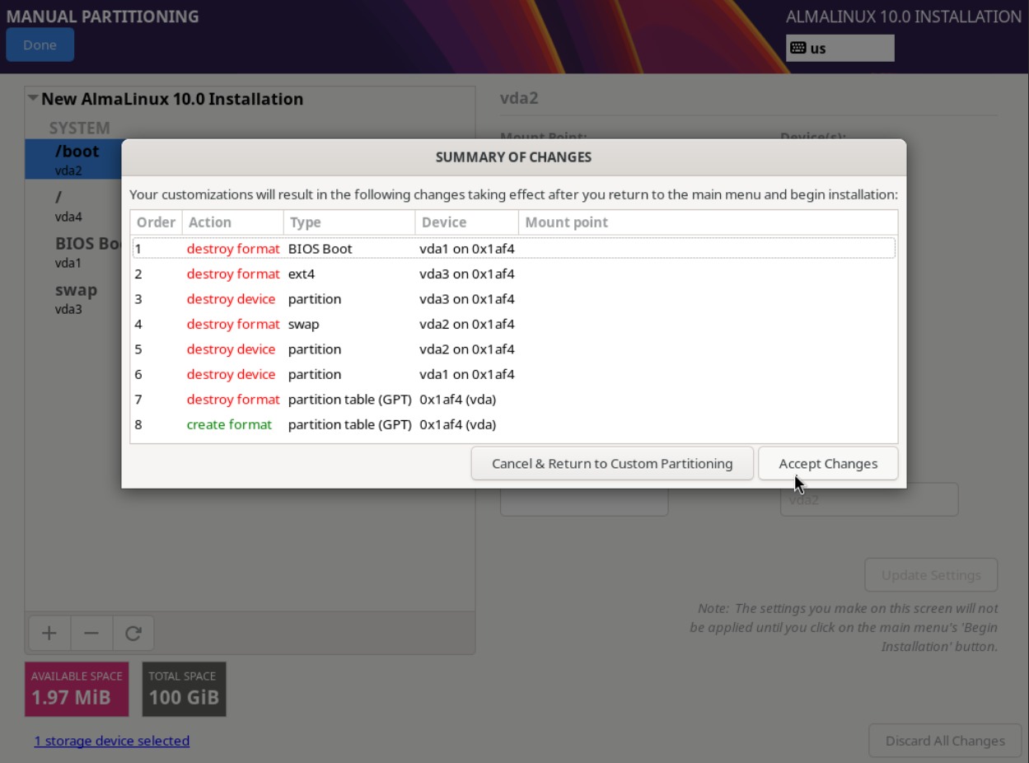Click 'destroy format' in the swap row
Viewport: 1029px width, 763px height.
tap(233, 324)
